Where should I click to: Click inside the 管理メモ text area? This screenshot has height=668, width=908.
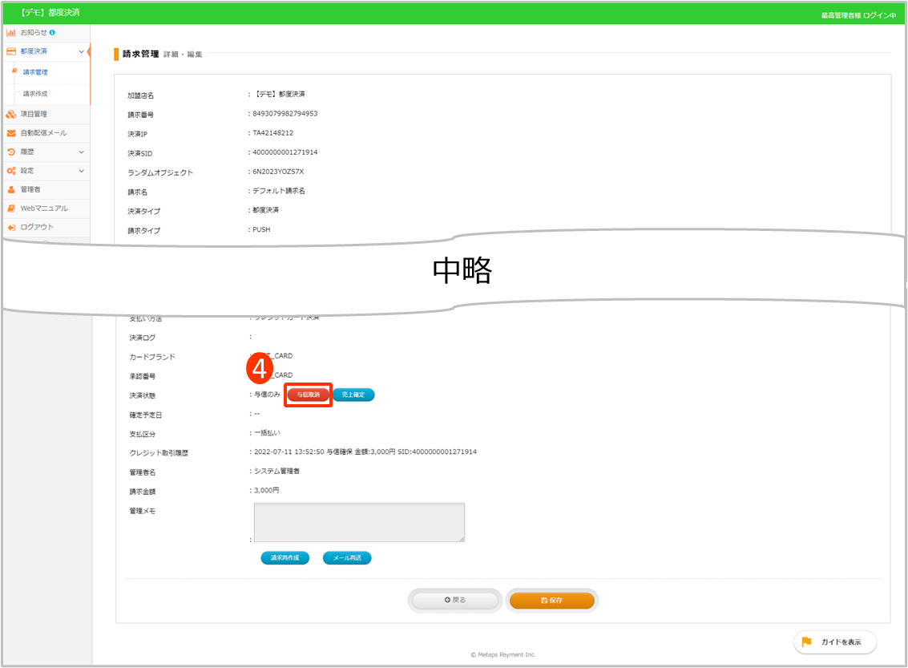click(x=359, y=522)
